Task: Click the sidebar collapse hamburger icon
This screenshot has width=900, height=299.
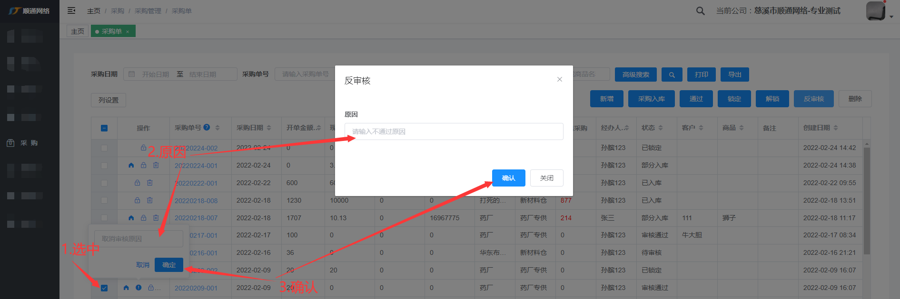Action: [x=71, y=10]
